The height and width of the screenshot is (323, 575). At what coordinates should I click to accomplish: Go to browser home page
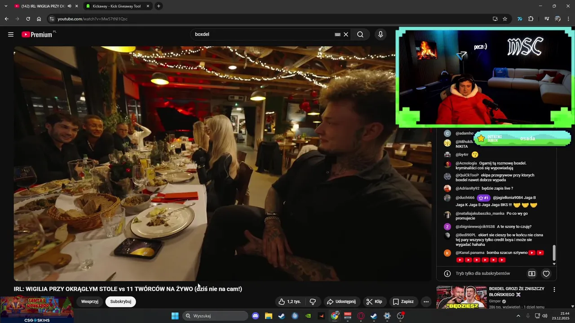(x=39, y=19)
